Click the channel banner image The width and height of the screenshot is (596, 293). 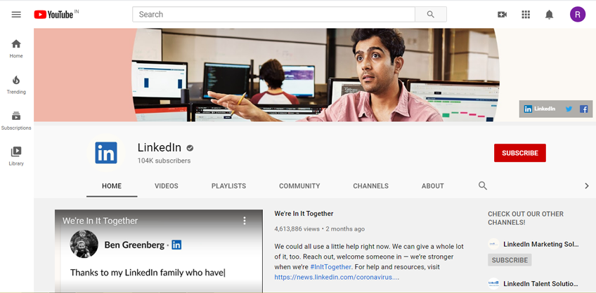click(x=315, y=75)
